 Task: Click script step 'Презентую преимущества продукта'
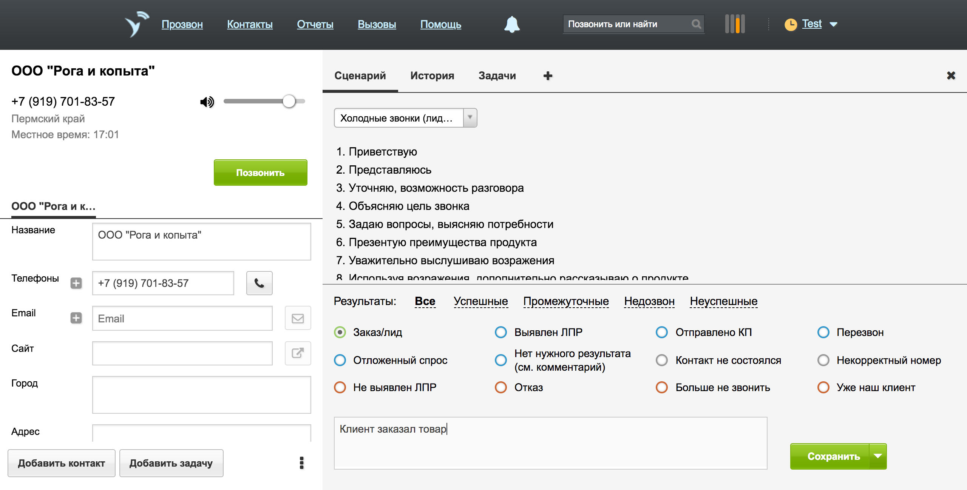click(x=442, y=242)
